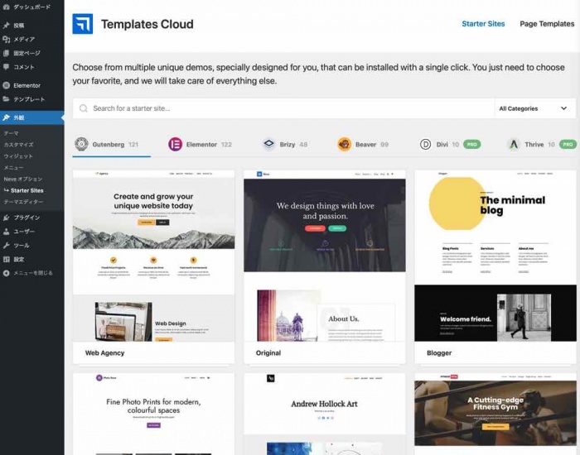
Task: Click the search magnifier icon
Action: [x=84, y=108]
